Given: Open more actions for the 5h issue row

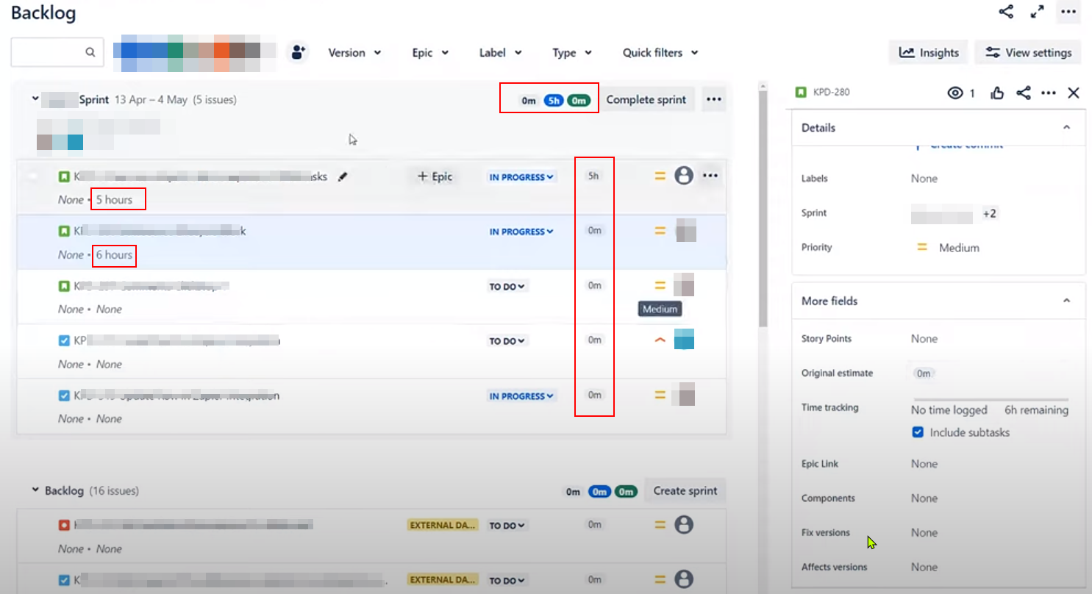Looking at the screenshot, I should click(710, 176).
